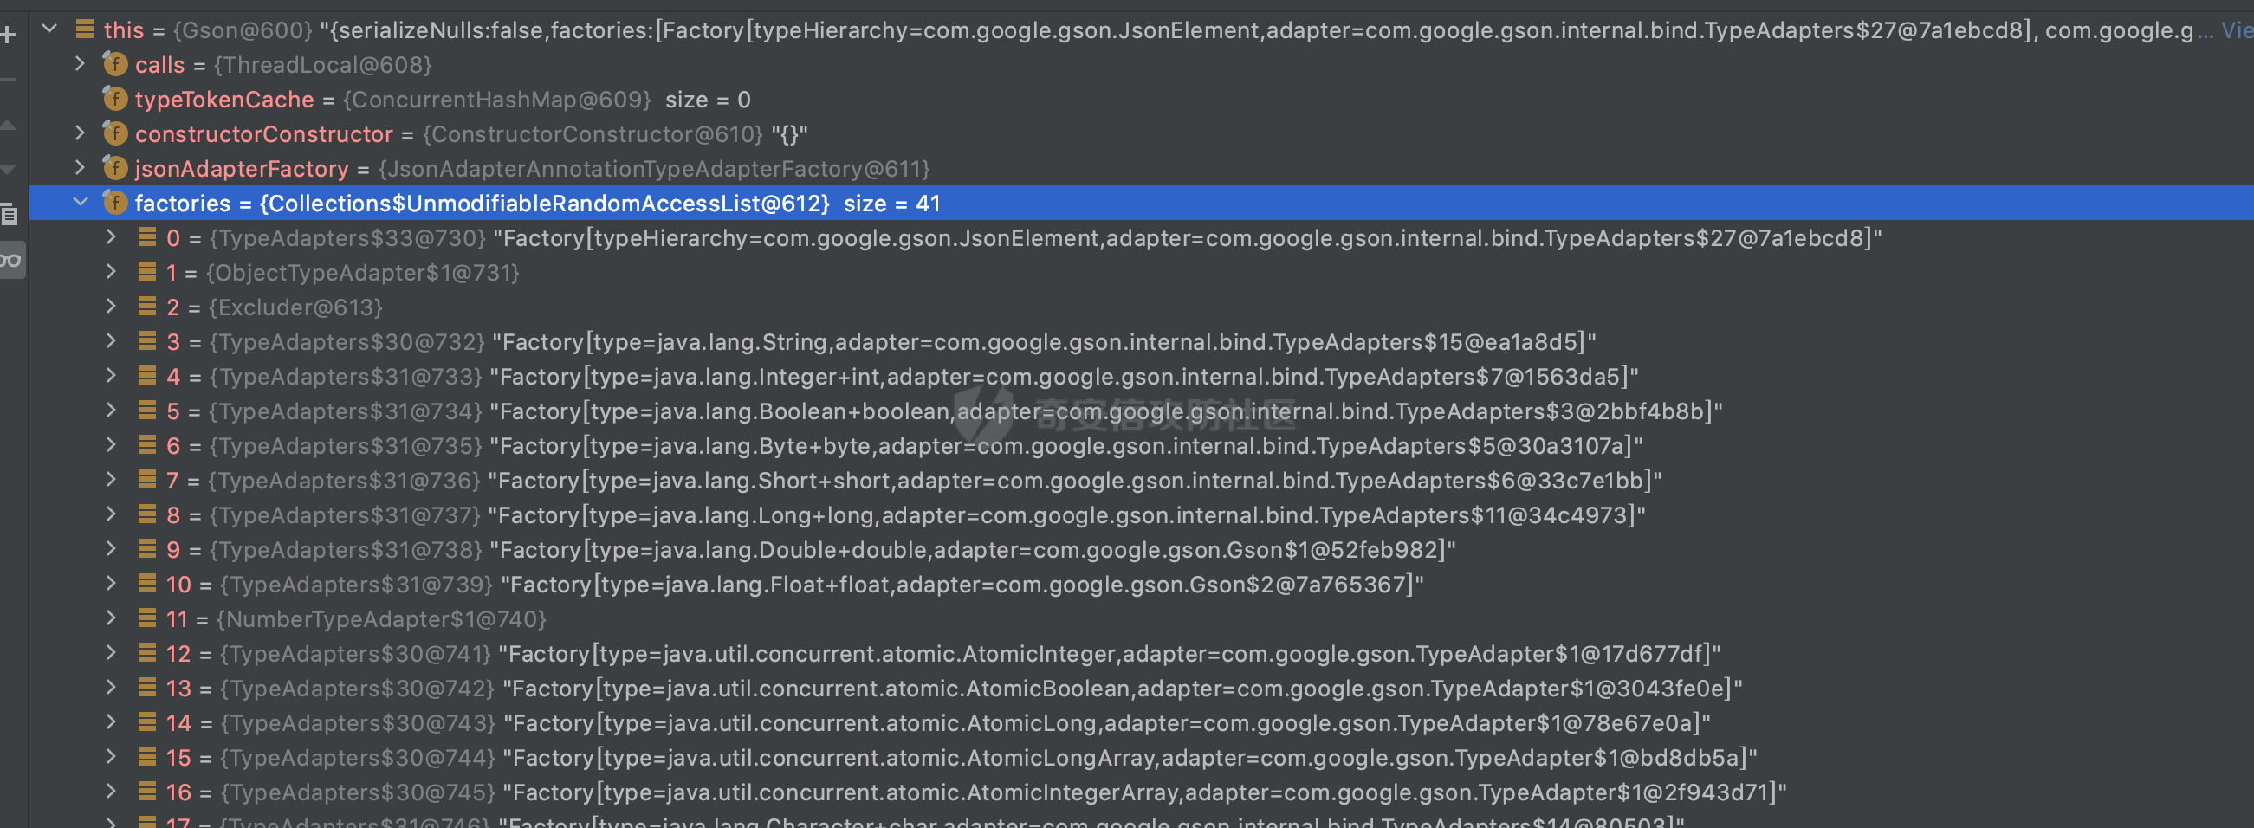Click the field icon beside typeTokenCache
This screenshot has width=2254, height=828.
pos(115,99)
